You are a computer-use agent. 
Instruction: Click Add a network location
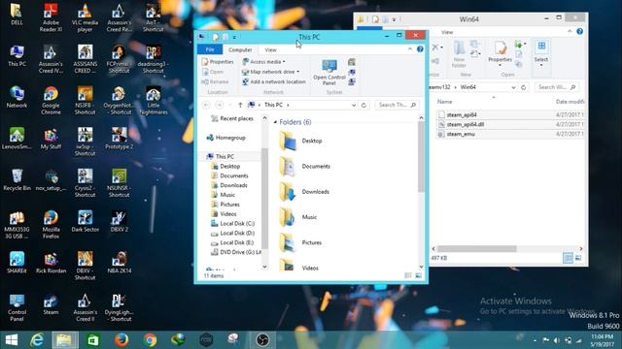pyautogui.click(x=274, y=81)
